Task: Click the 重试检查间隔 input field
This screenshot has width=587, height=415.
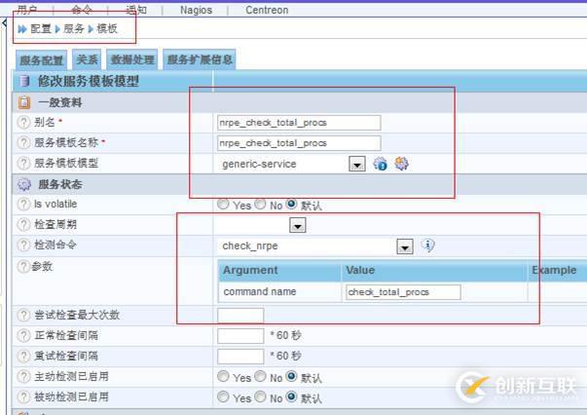Action: (x=240, y=357)
